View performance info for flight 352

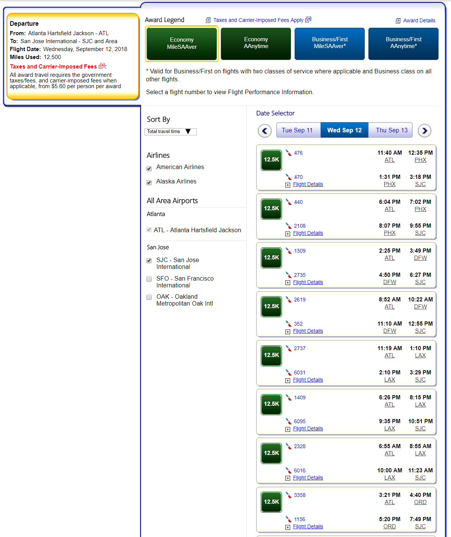click(x=298, y=324)
